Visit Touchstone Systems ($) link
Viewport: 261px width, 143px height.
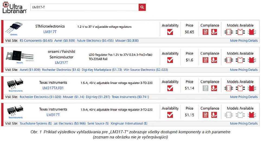pos(36,123)
